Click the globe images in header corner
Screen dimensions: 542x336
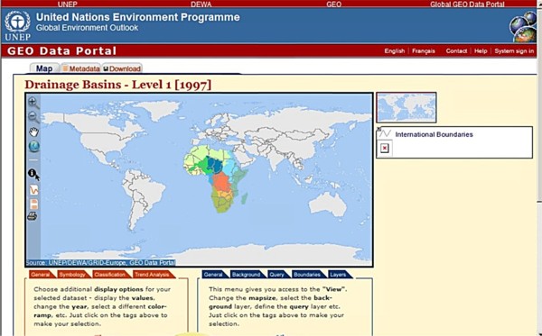pyautogui.click(x=523, y=27)
